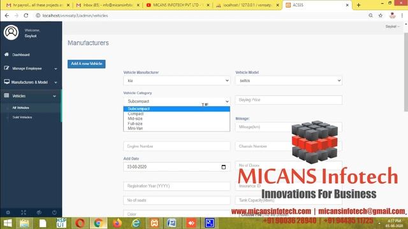
Task: Open the calendar picker in Add Date
Action: pyautogui.click(x=224, y=167)
